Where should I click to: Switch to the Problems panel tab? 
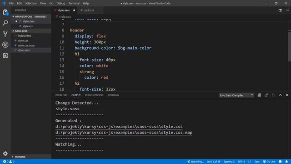point(61,95)
